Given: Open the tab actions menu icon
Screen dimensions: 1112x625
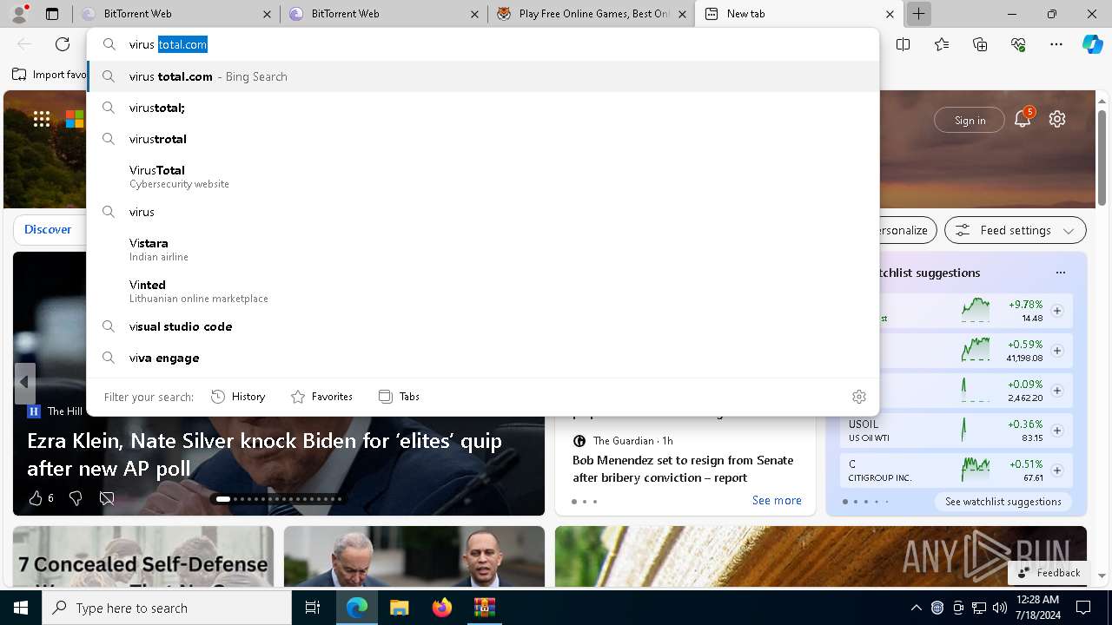Looking at the screenshot, I should point(52,14).
